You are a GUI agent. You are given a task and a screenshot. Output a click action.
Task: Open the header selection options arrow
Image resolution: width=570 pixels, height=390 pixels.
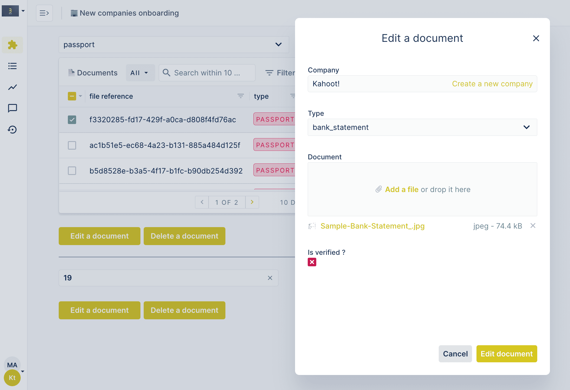tap(80, 96)
